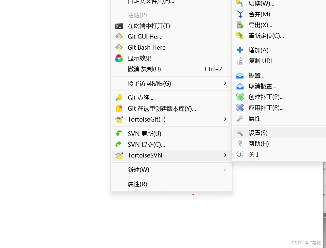Expand the TortoiseGit(T) submenu arrow
This screenshot has height=248, width=326.
225,119
